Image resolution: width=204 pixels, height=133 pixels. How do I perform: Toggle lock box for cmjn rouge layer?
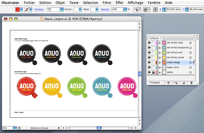[x=153, y=63]
